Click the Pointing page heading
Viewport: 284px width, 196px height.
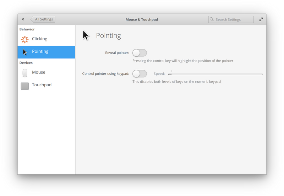pos(109,35)
